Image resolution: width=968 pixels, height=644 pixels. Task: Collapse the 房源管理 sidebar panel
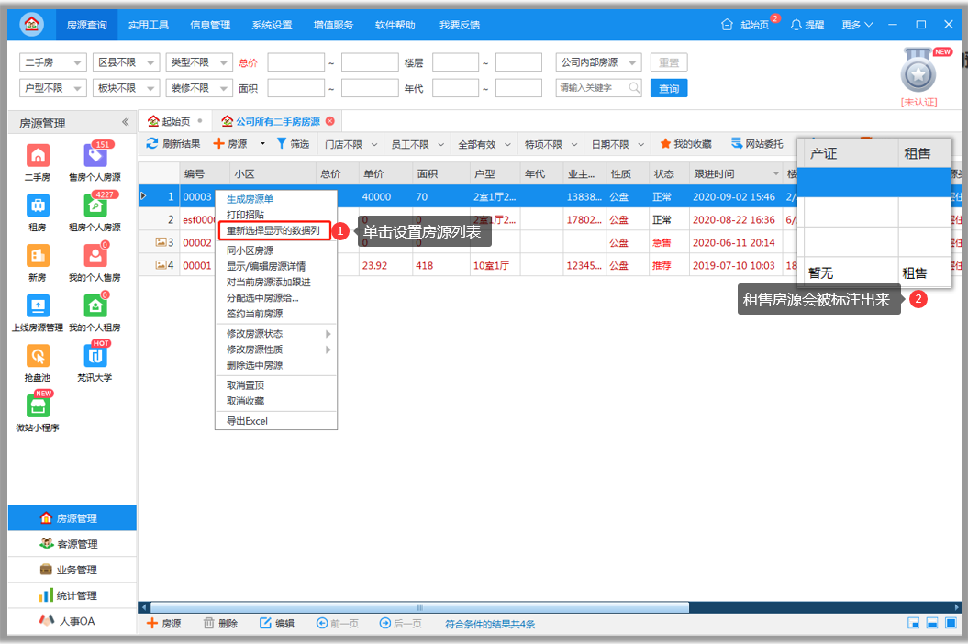[126, 122]
